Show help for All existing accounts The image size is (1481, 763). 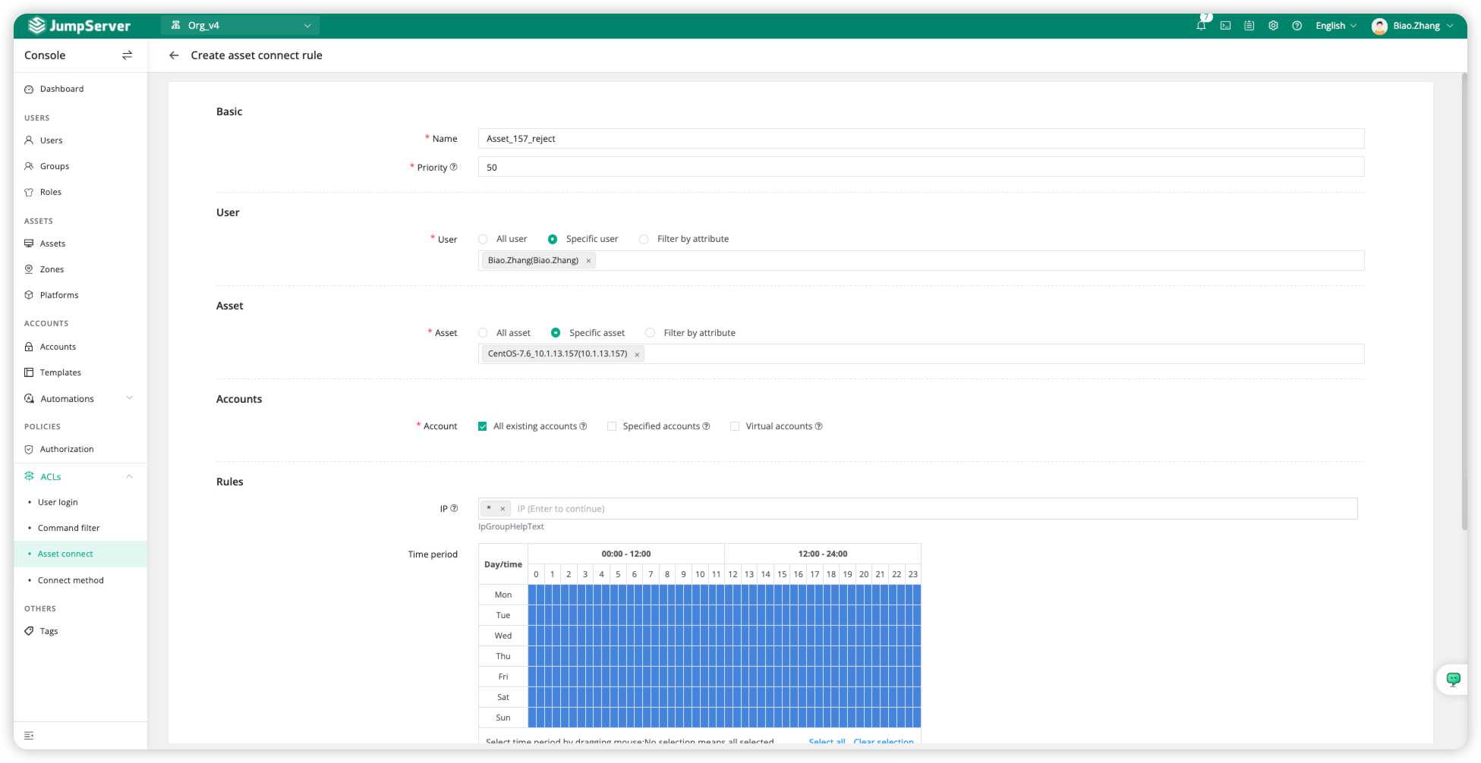click(583, 426)
